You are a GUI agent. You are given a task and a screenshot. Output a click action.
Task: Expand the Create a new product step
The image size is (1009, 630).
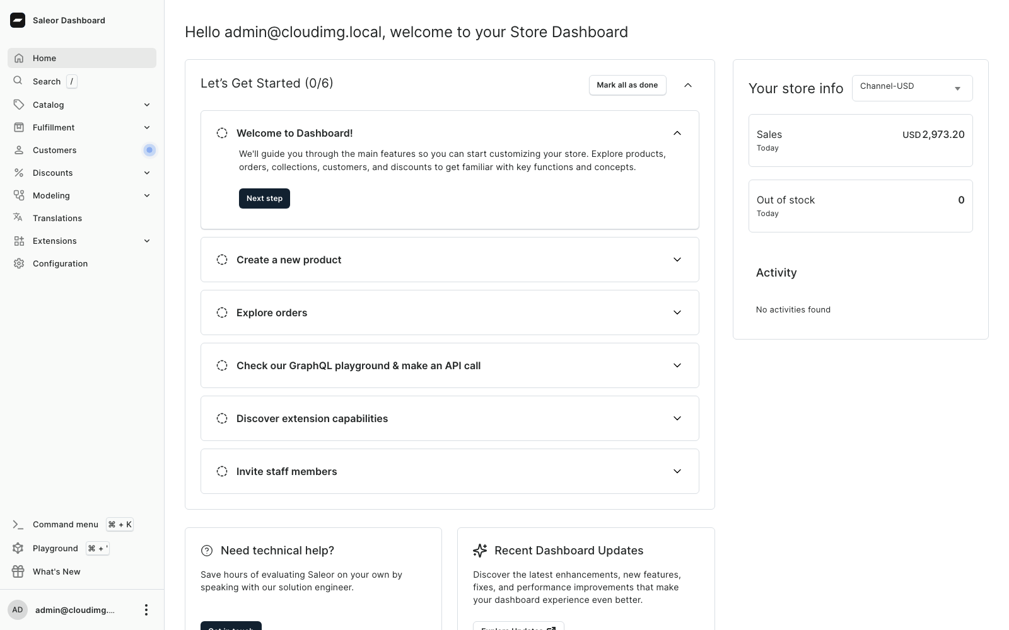click(x=677, y=260)
